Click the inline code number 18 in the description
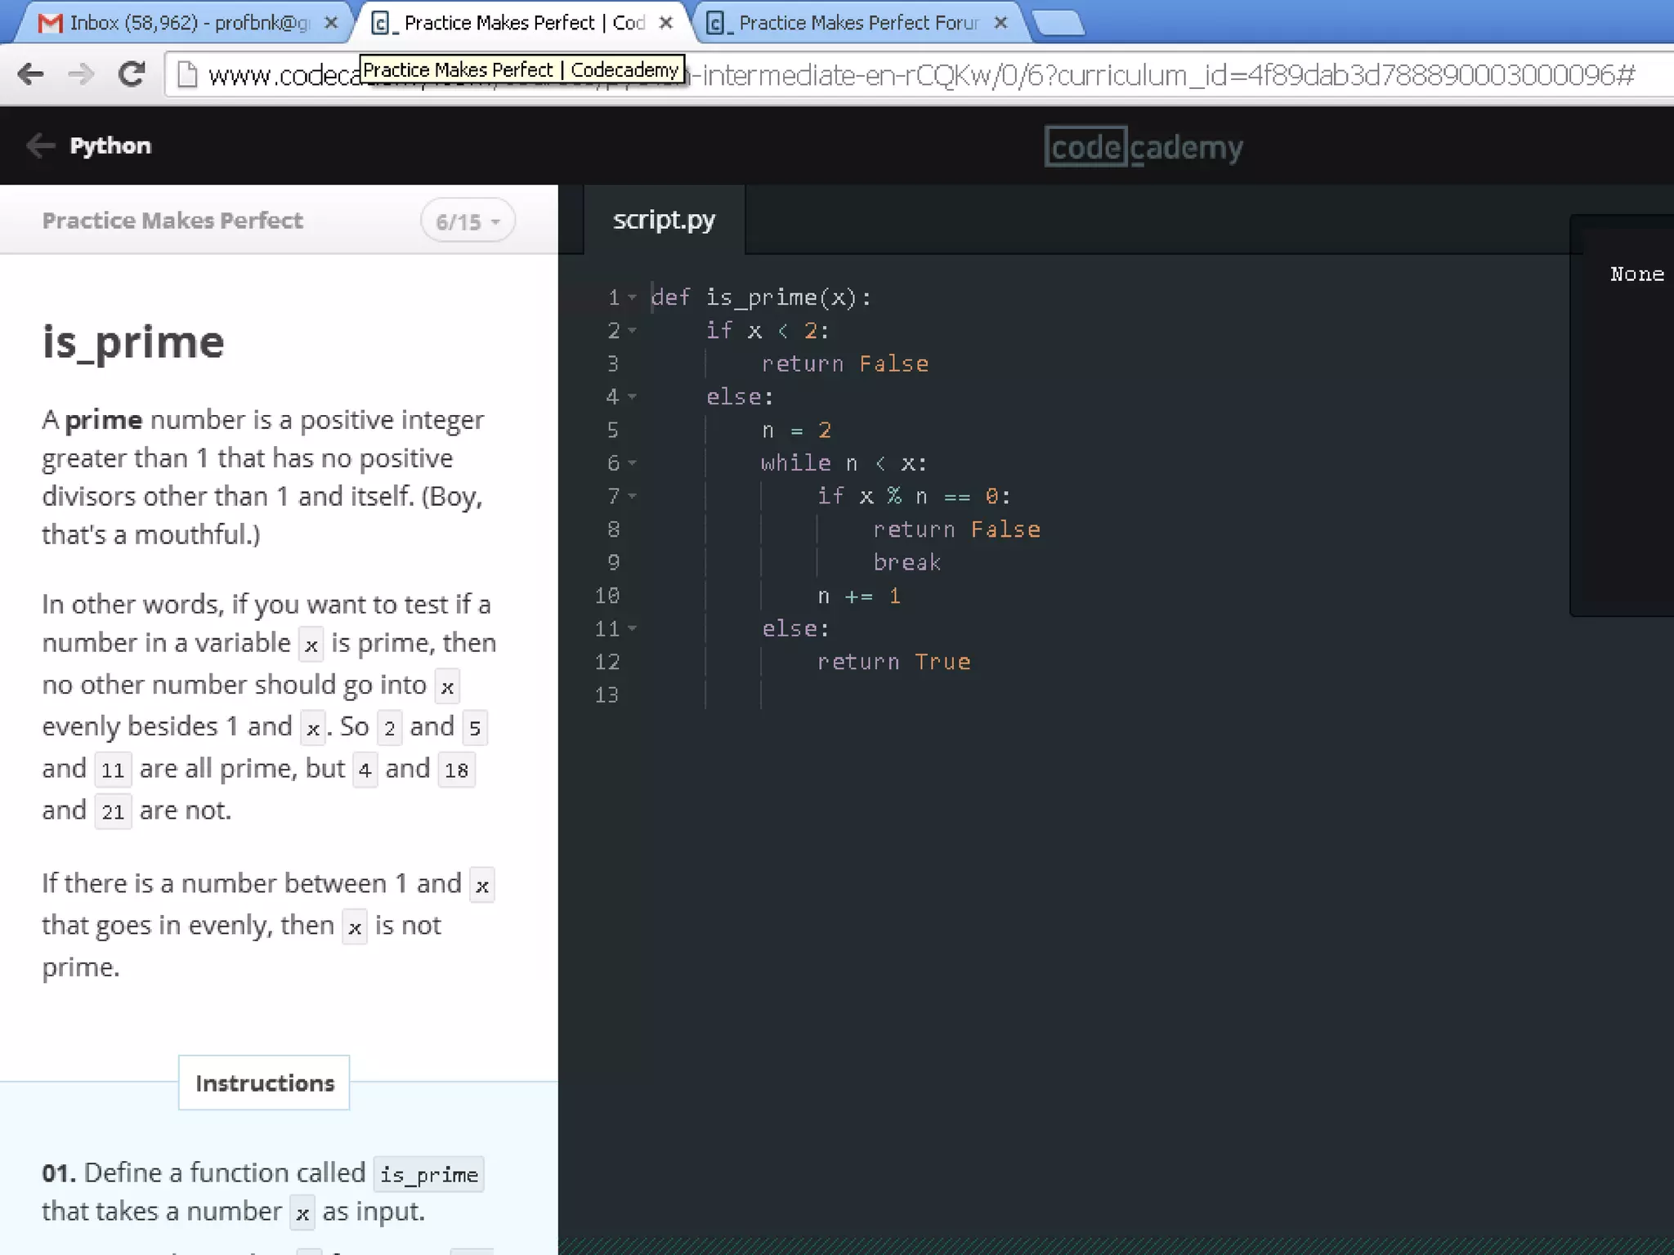Image resolution: width=1674 pixels, height=1255 pixels. click(x=456, y=770)
